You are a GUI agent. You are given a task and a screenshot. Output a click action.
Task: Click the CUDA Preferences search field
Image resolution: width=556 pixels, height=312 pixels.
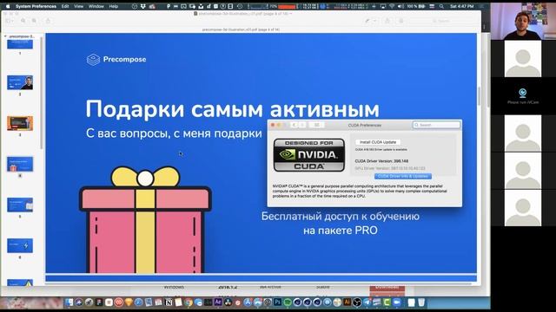436,125
